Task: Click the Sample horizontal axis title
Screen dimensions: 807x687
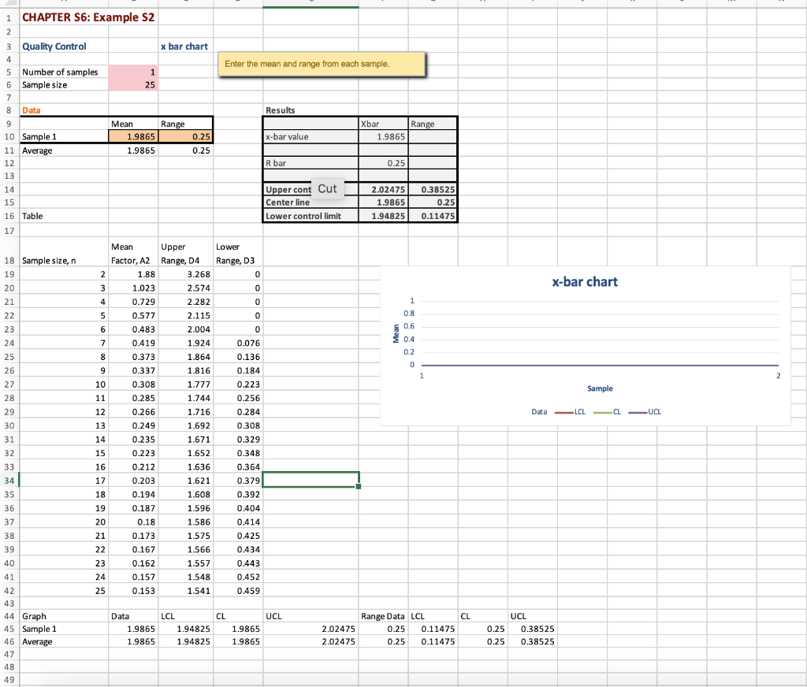Action: pyautogui.click(x=600, y=388)
